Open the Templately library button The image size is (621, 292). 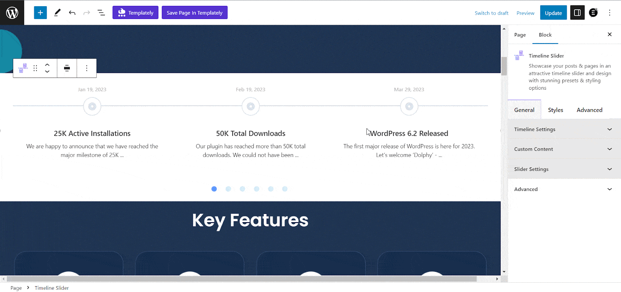[135, 12]
